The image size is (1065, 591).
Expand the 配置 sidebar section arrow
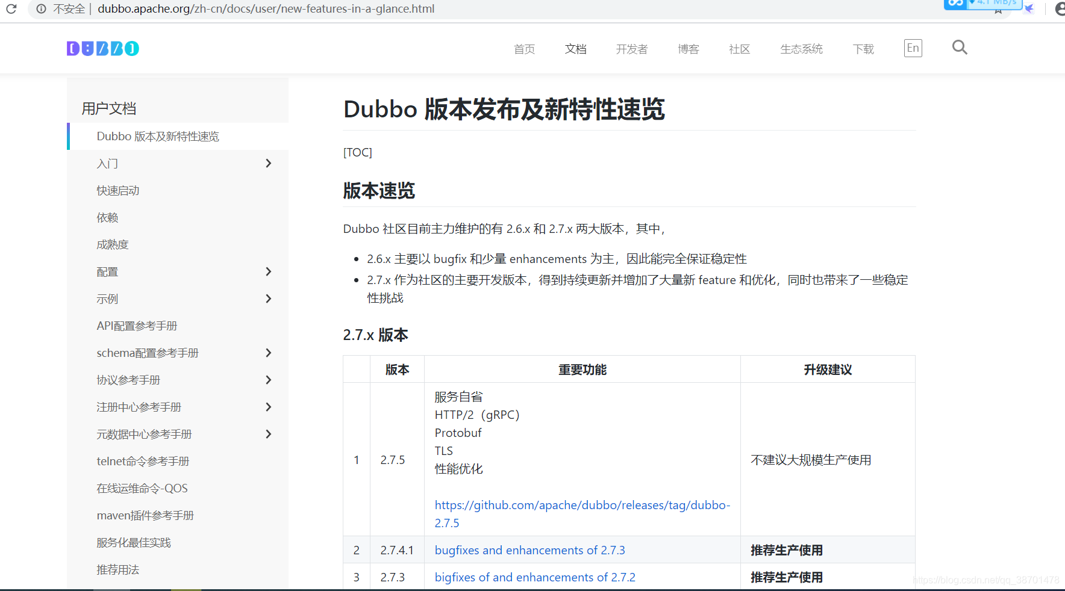point(269,271)
